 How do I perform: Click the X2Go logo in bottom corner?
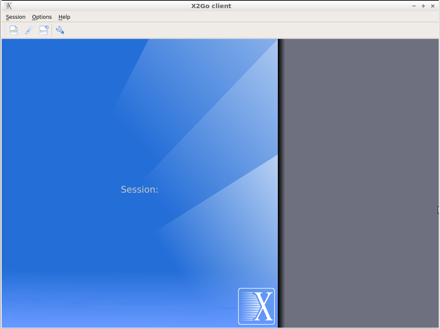tap(256, 306)
